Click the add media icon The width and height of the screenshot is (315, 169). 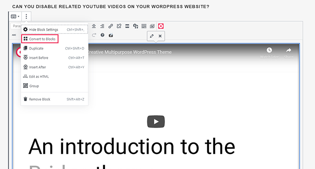tap(135, 26)
